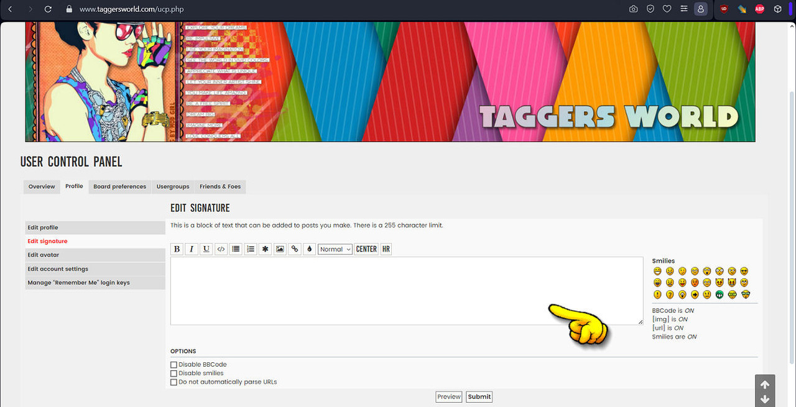The image size is (796, 407).
Task: Insert the question mark smiley
Action: [670, 295]
